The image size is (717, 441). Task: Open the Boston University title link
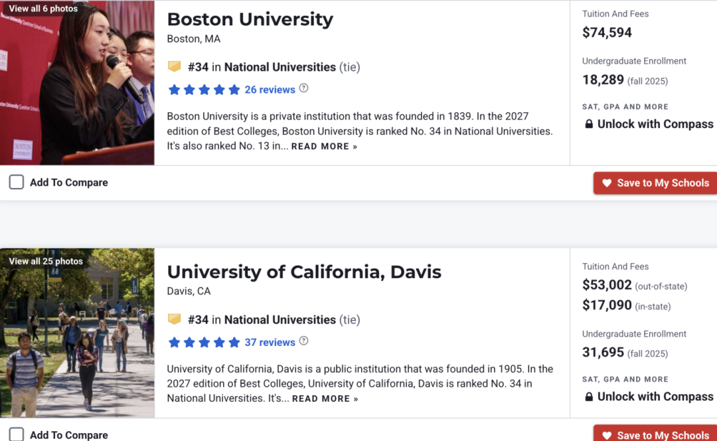pyautogui.click(x=250, y=19)
